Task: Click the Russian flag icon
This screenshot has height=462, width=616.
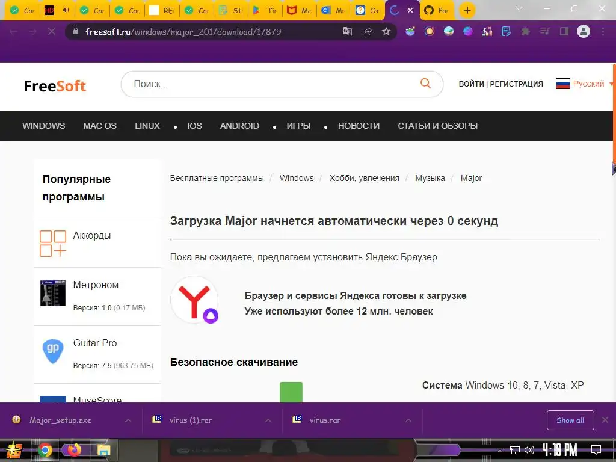Action: click(562, 84)
